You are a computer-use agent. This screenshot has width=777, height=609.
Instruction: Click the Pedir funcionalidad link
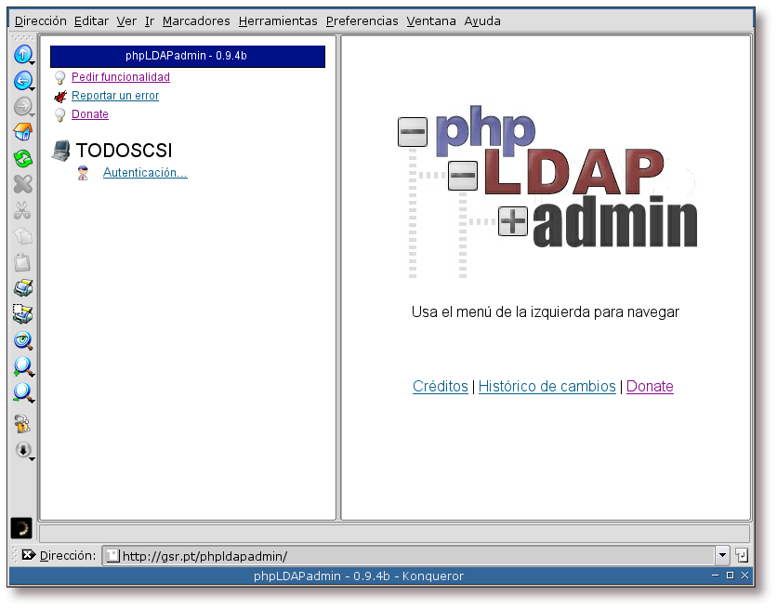click(120, 77)
